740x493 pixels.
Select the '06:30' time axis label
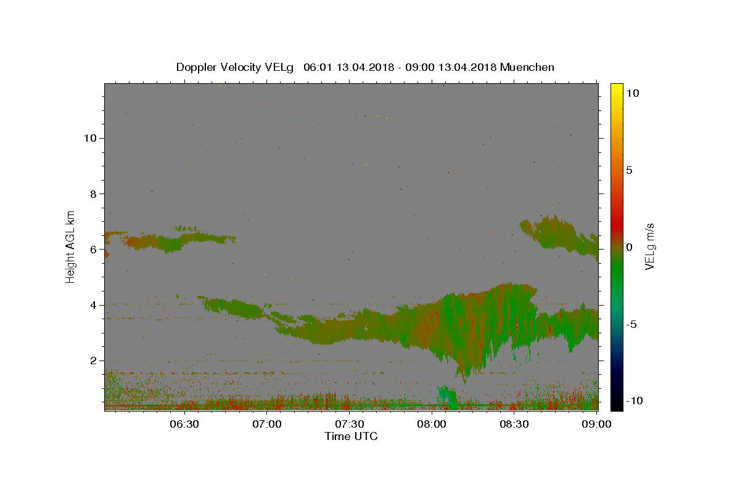184,424
